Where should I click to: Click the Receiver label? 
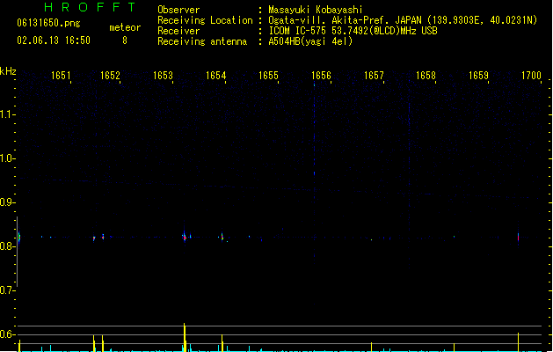pyautogui.click(x=178, y=31)
